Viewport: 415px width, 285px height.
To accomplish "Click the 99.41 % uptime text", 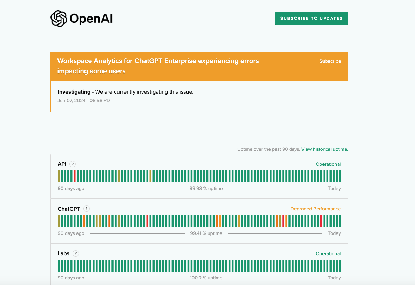I will pyautogui.click(x=206, y=233).
